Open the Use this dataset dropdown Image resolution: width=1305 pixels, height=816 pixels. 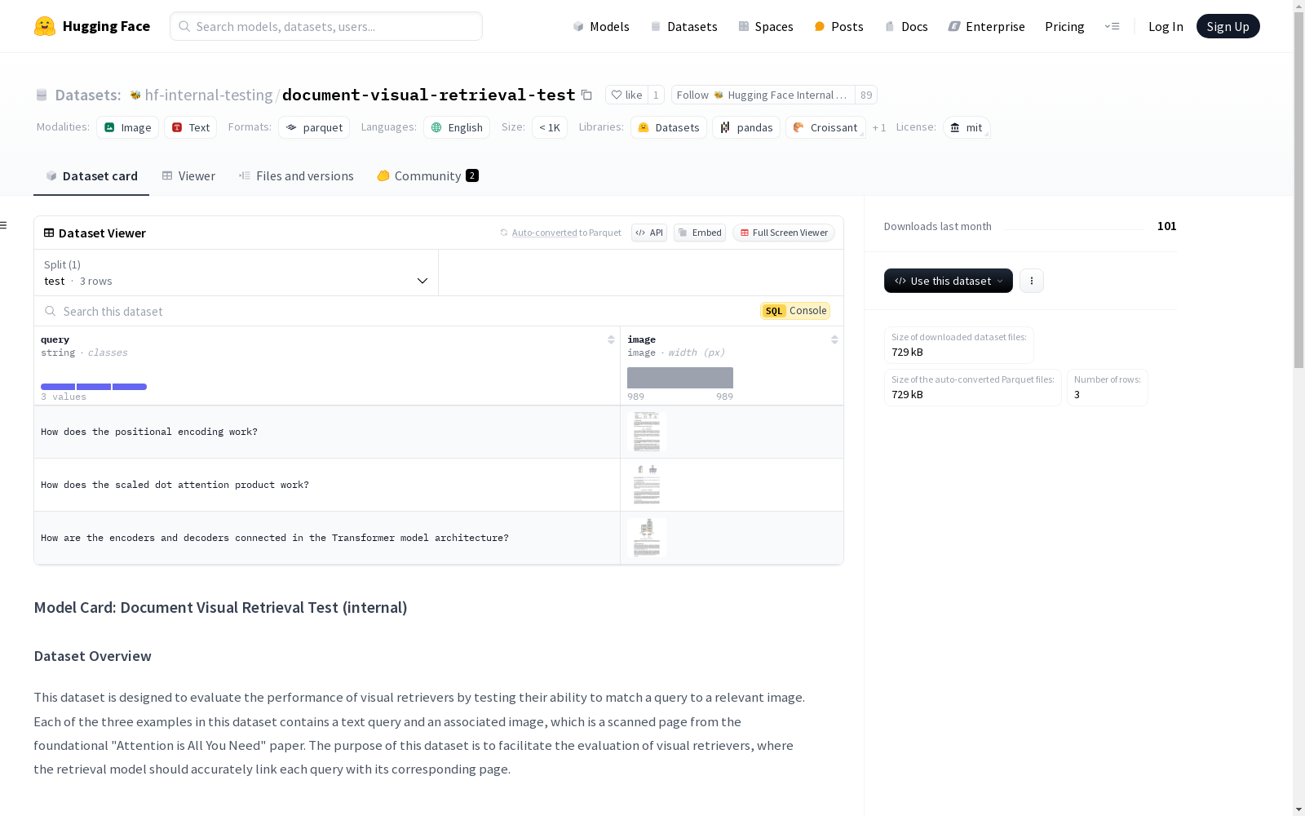949,281
